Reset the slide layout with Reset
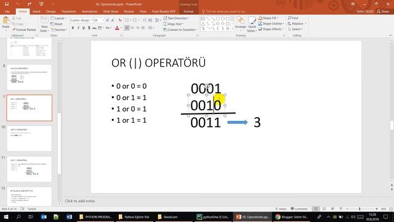394x222 pixels. (x=57, y=24)
